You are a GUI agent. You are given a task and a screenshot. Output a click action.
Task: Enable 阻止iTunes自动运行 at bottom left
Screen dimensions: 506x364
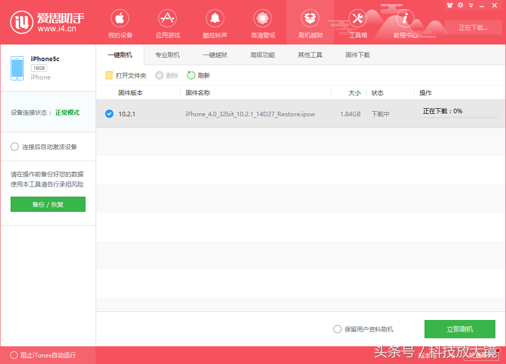pyautogui.click(x=15, y=355)
